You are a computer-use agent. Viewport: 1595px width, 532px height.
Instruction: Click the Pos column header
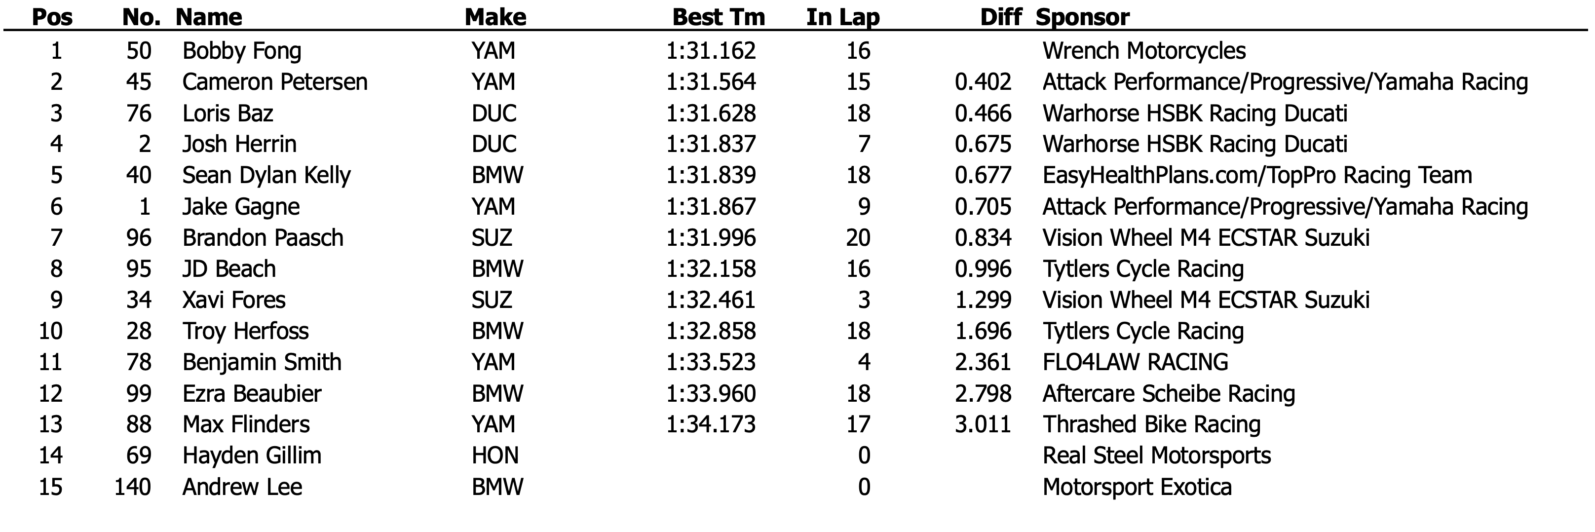pyautogui.click(x=52, y=17)
